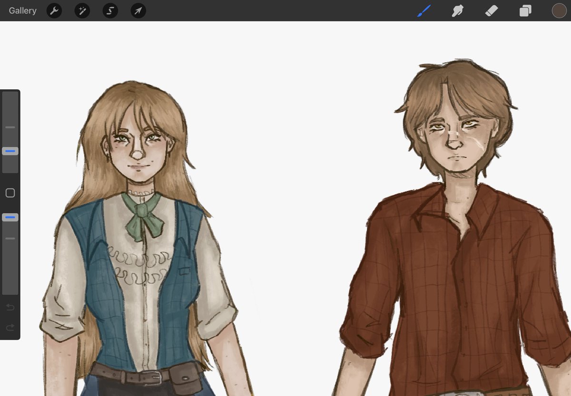
Task: Undo the last stroke with sidebar arrow
Action: point(10,308)
